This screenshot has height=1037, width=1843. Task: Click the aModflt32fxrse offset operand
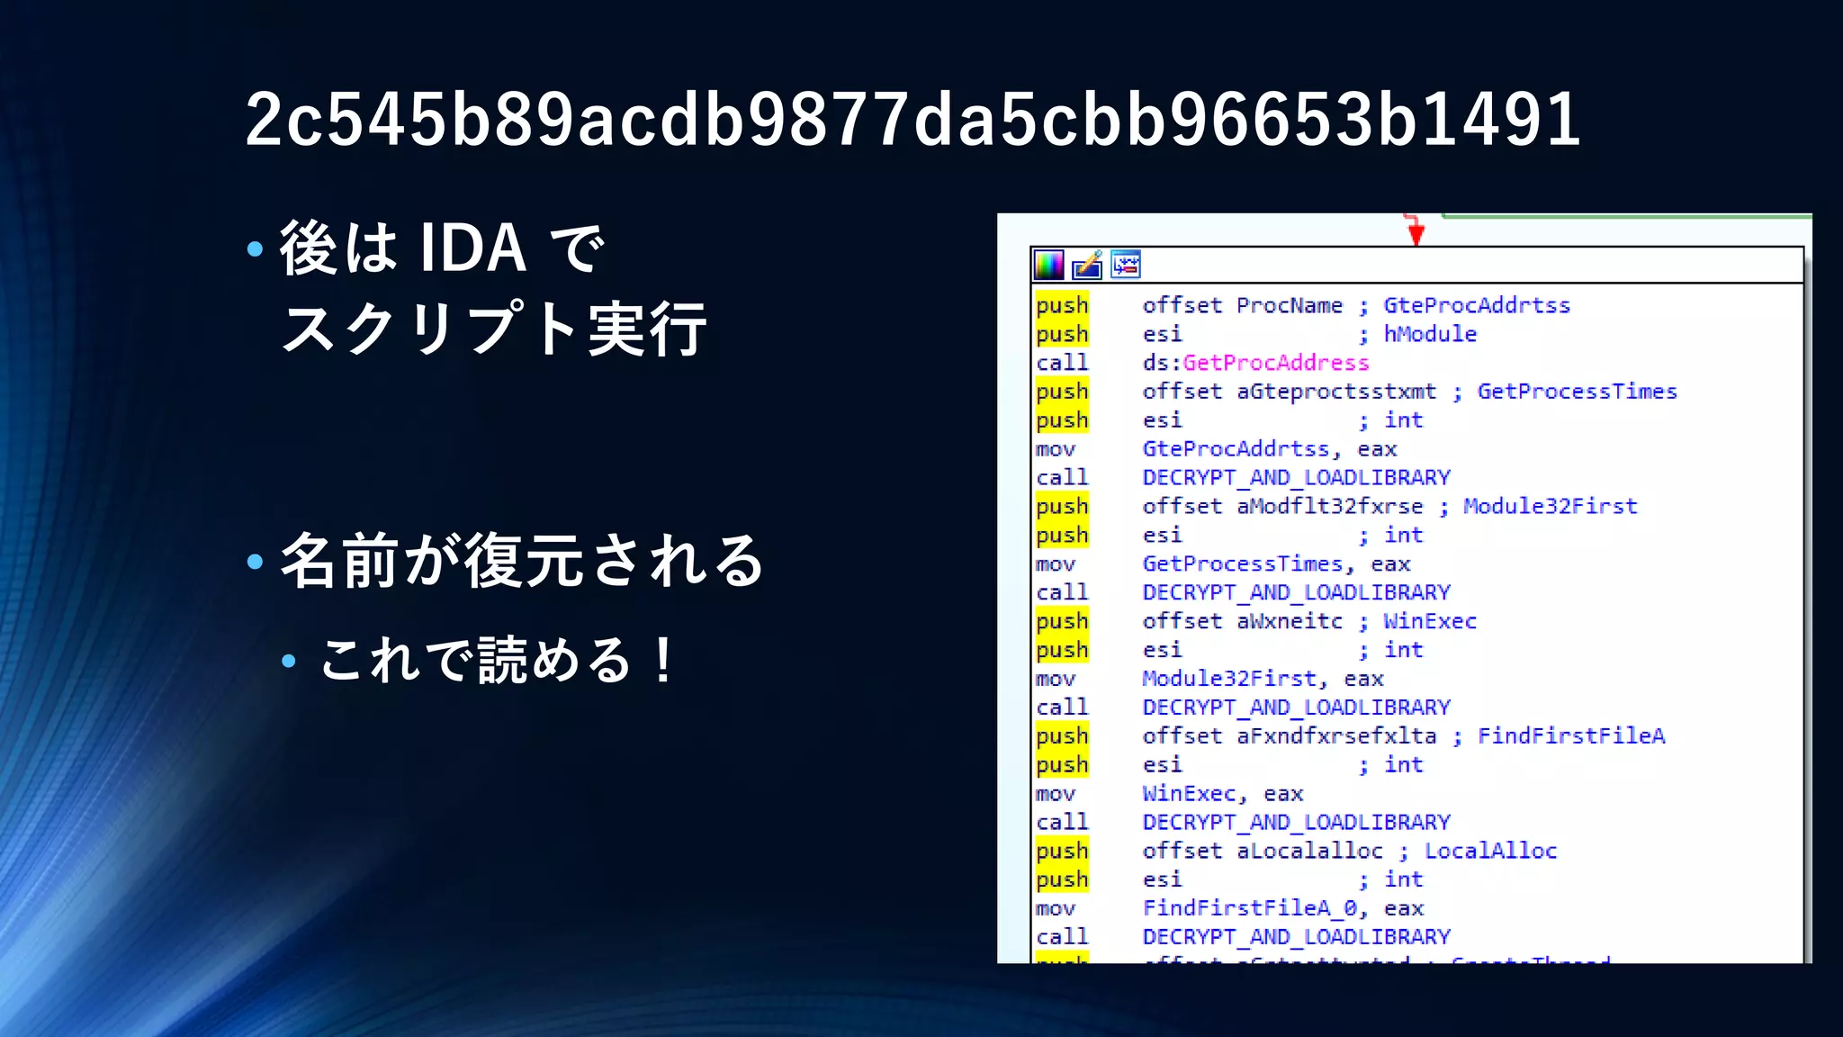pos(1282,507)
